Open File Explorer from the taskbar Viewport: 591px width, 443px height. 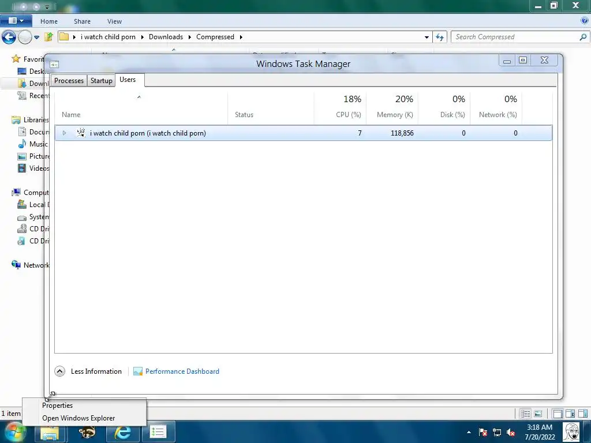click(50, 432)
